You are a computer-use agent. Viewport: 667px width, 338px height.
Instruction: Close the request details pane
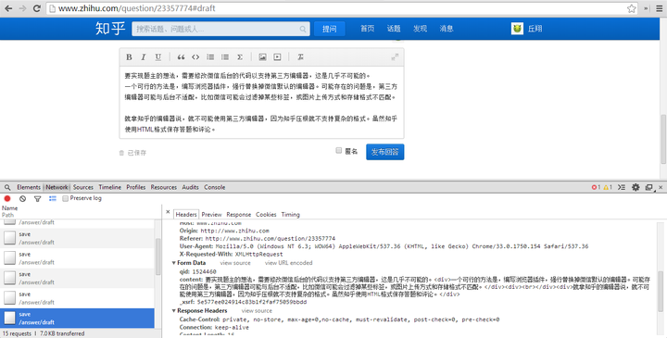point(168,212)
